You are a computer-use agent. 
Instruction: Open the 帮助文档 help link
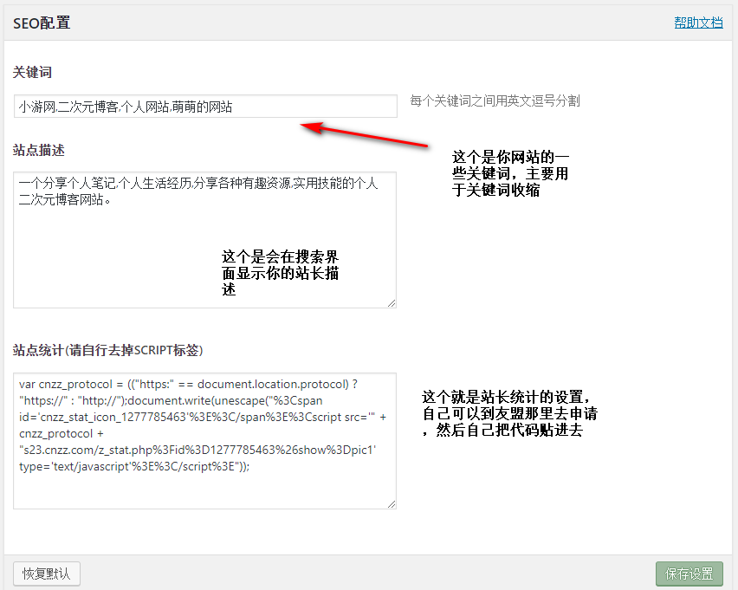698,23
